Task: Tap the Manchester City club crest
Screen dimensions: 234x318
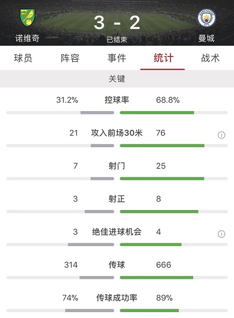Action: pos(207,17)
